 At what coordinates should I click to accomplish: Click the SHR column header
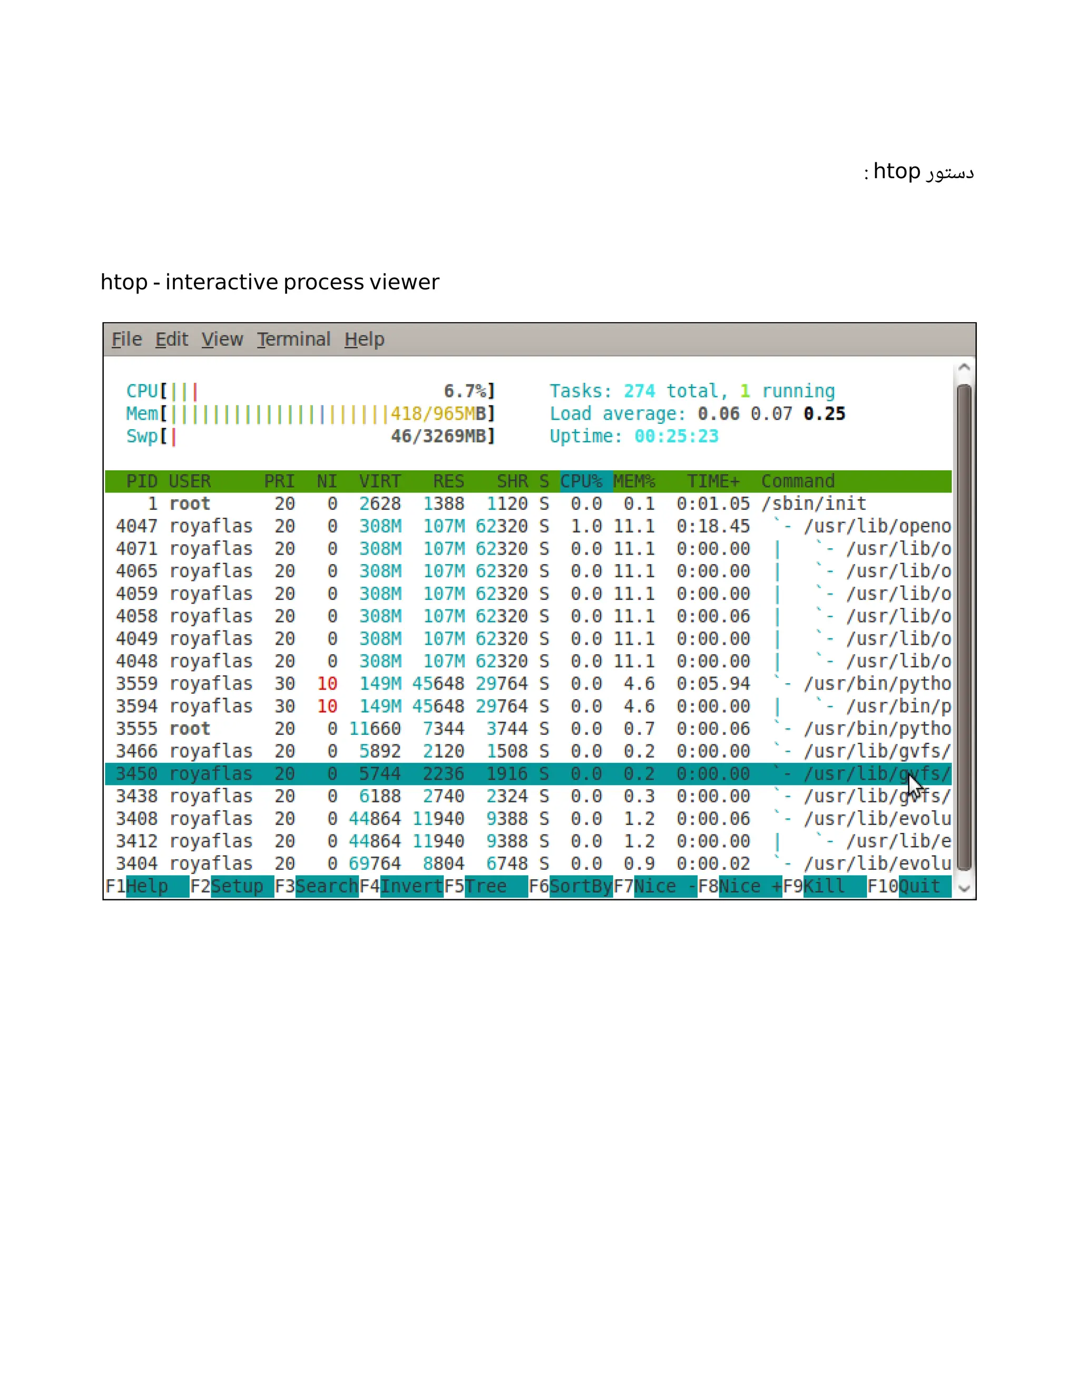point(512,481)
